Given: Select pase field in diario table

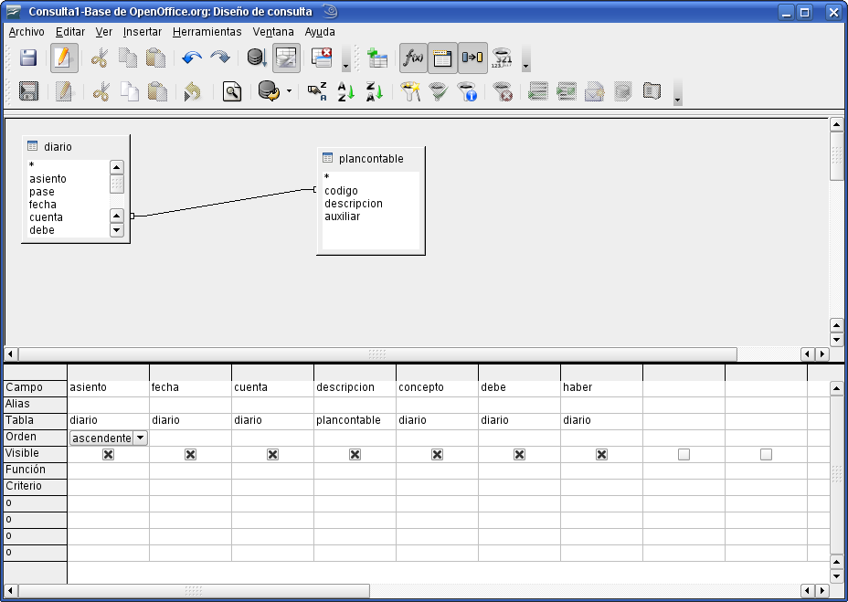Looking at the screenshot, I should [x=42, y=192].
